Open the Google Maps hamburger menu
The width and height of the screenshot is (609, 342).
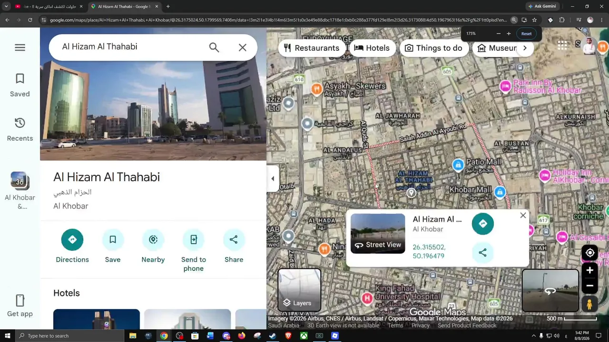point(20,47)
